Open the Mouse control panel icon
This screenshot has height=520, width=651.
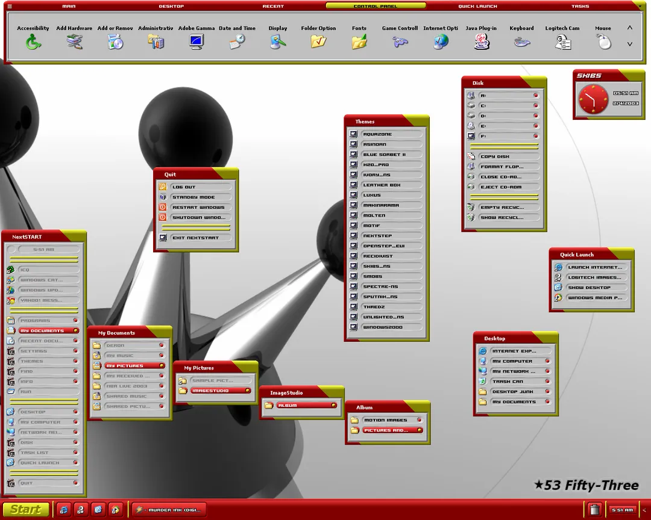603,42
